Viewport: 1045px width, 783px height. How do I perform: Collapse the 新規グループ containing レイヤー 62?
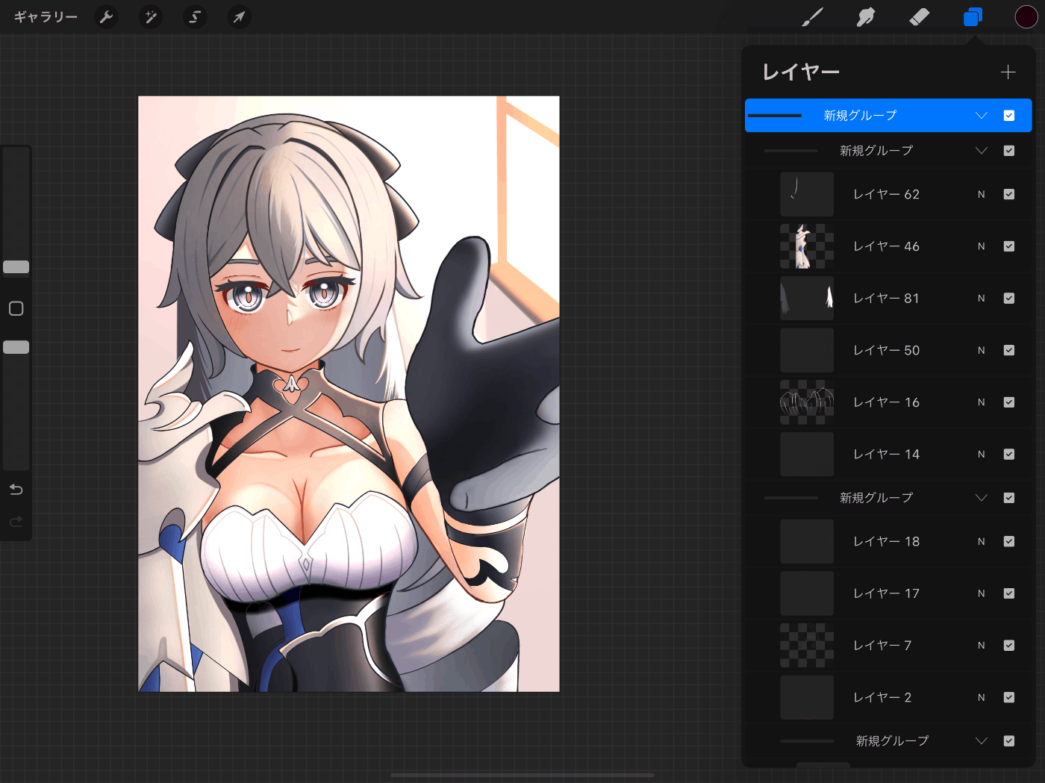(982, 151)
